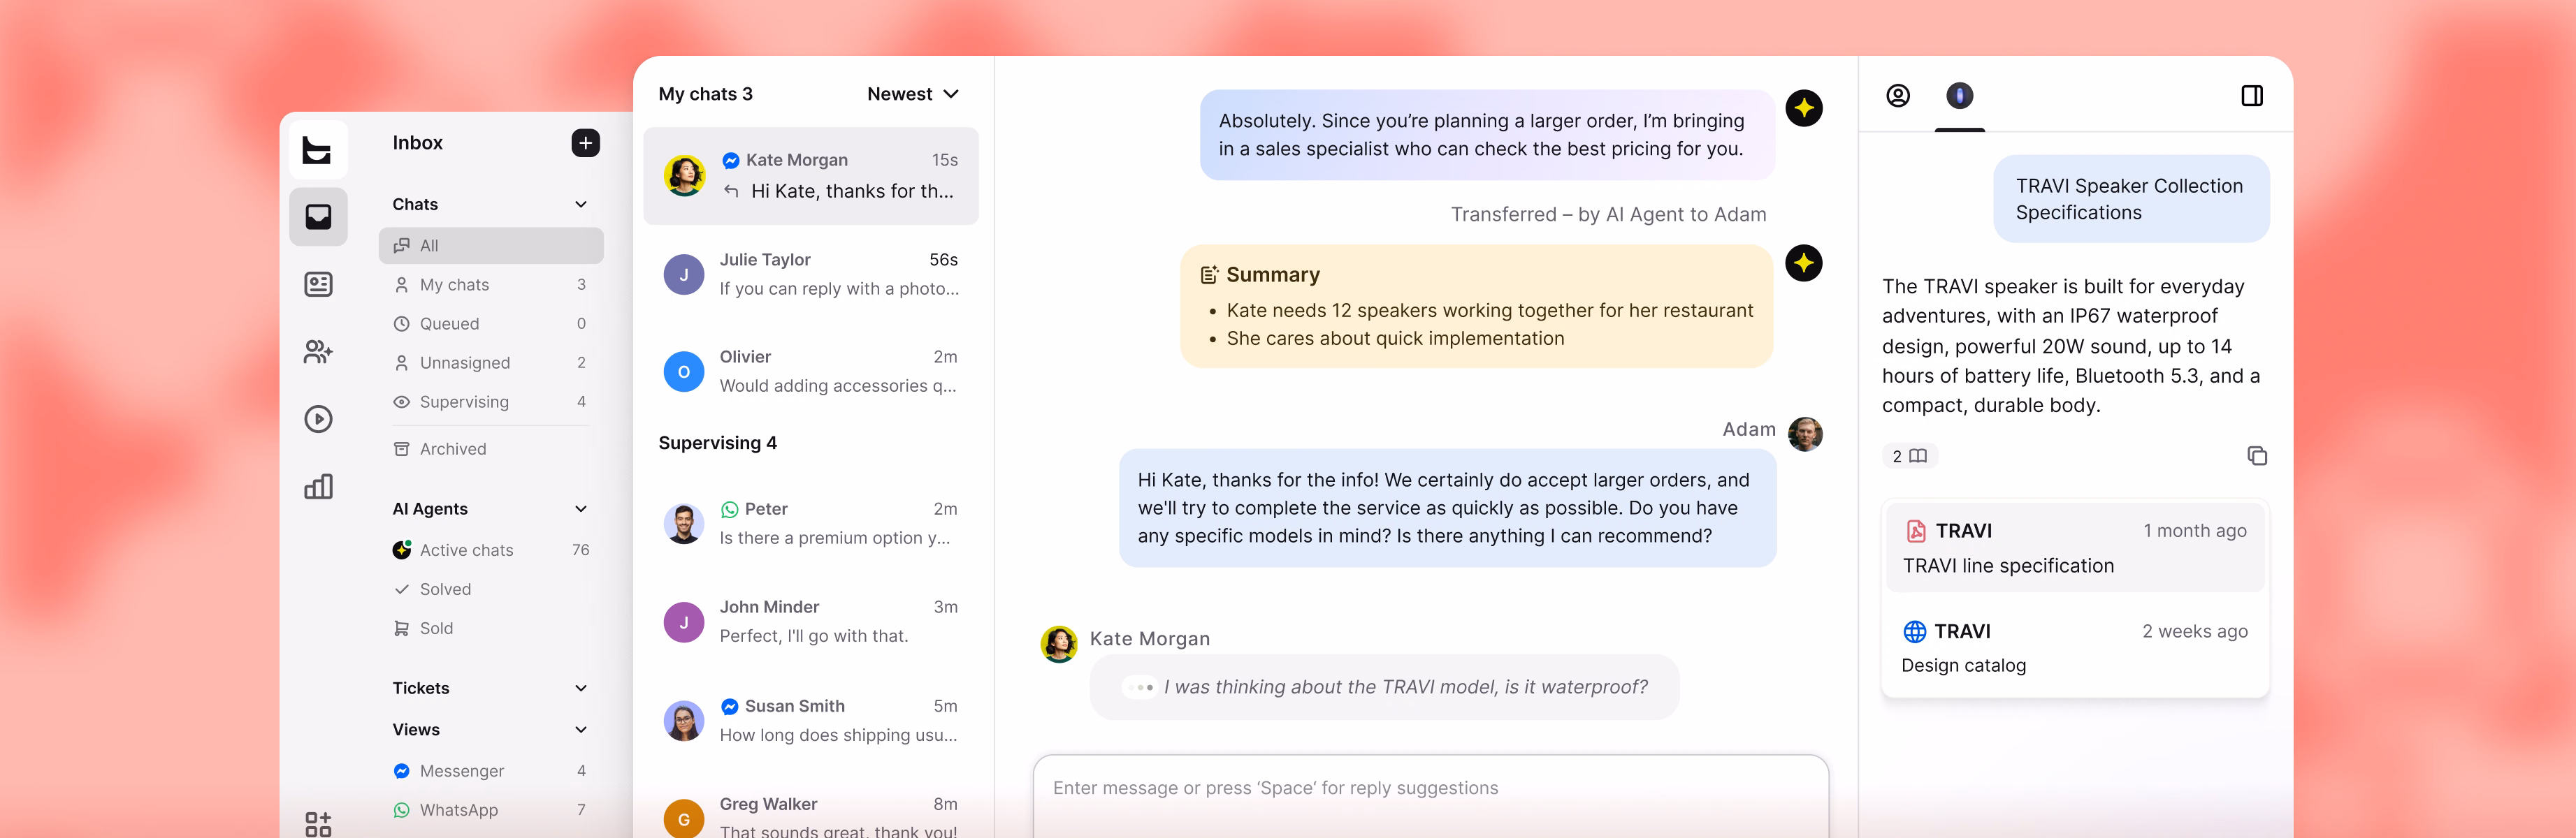The width and height of the screenshot is (2576, 838).
Task: Show Queued chats
Action: tap(491, 323)
